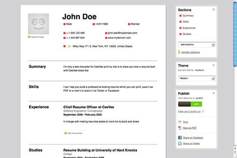237x158 pixels.
Task: Collapse the Theme panel
Action: [214, 65]
